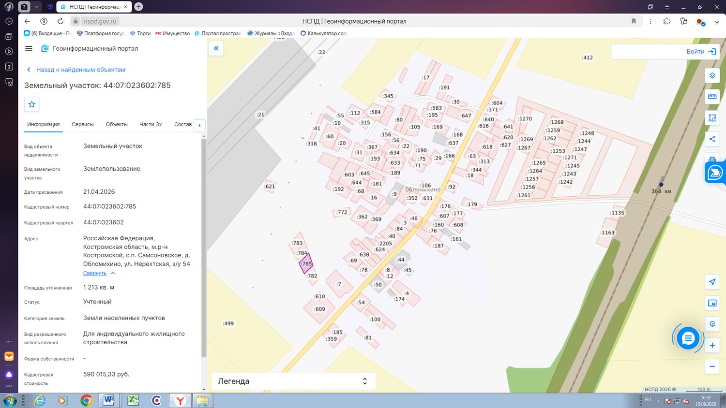Add parcel 44:07:023602:785 to favorites

(32, 104)
